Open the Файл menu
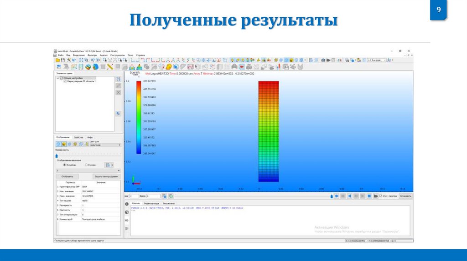Viewport: 467px width, 261px height. 61,55
